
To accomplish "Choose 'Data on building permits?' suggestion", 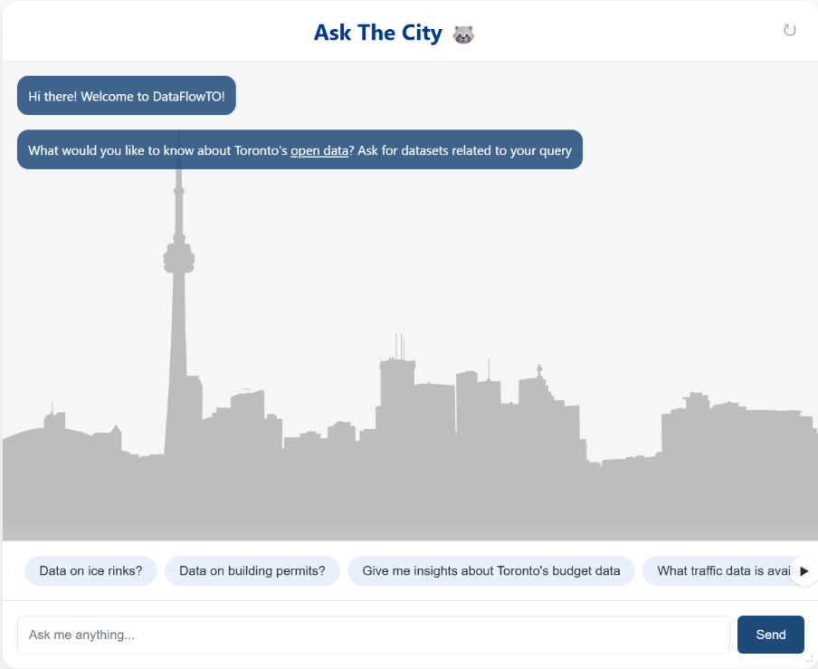I will click(252, 571).
